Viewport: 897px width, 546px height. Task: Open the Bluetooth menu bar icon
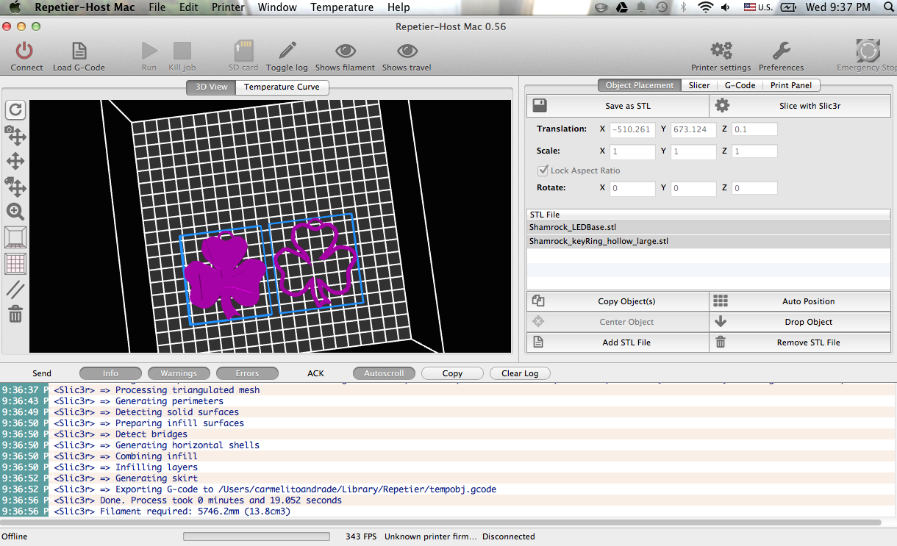point(683,7)
